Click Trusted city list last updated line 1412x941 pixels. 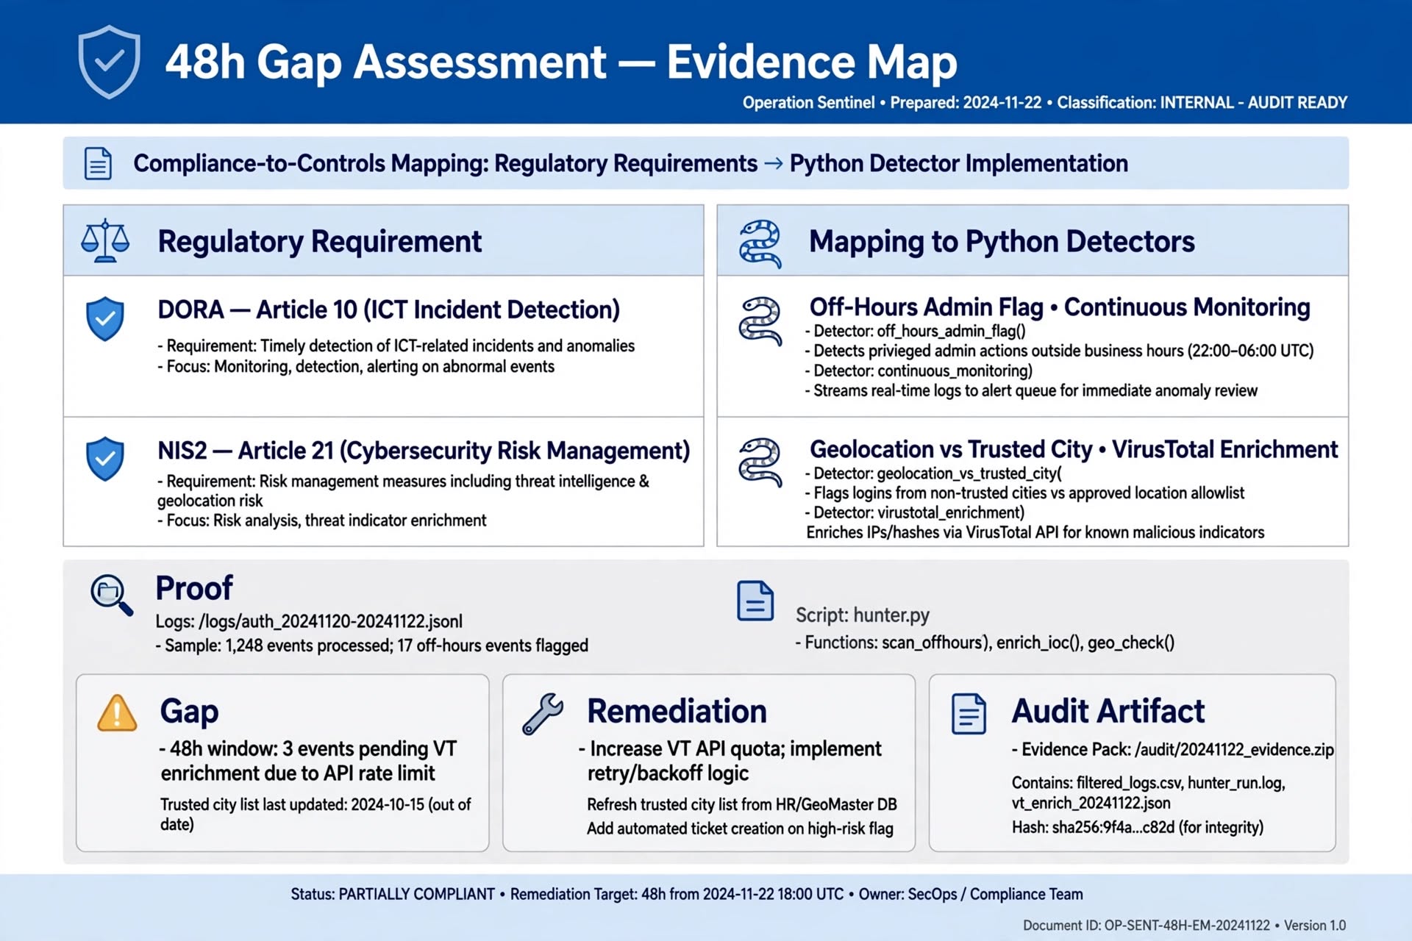pyautogui.click(x=315, y=814)
